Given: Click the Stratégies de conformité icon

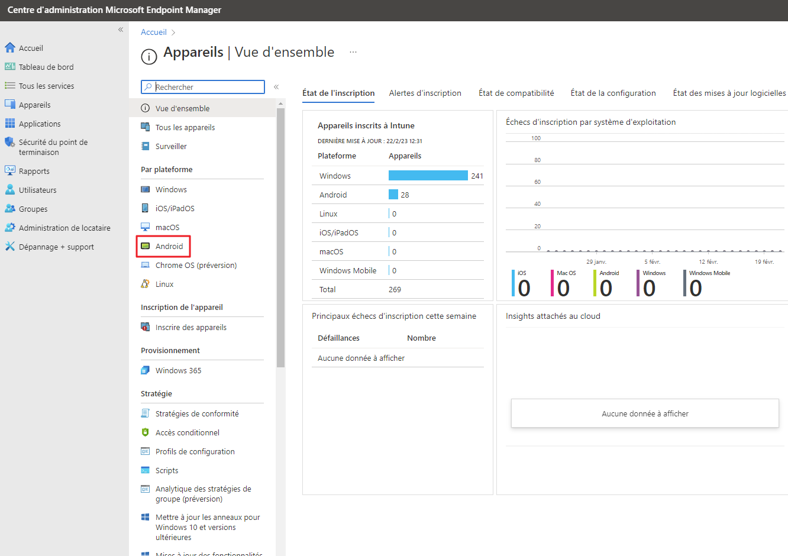Looking at the screenshot, I should pyautogui.click(x=145, y=413).
